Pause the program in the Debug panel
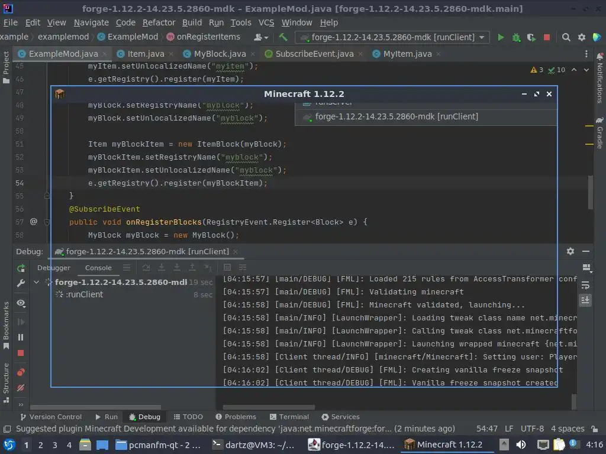Image resolution: width=606 pixels, height=454 pixels. (x=21, y=338)
